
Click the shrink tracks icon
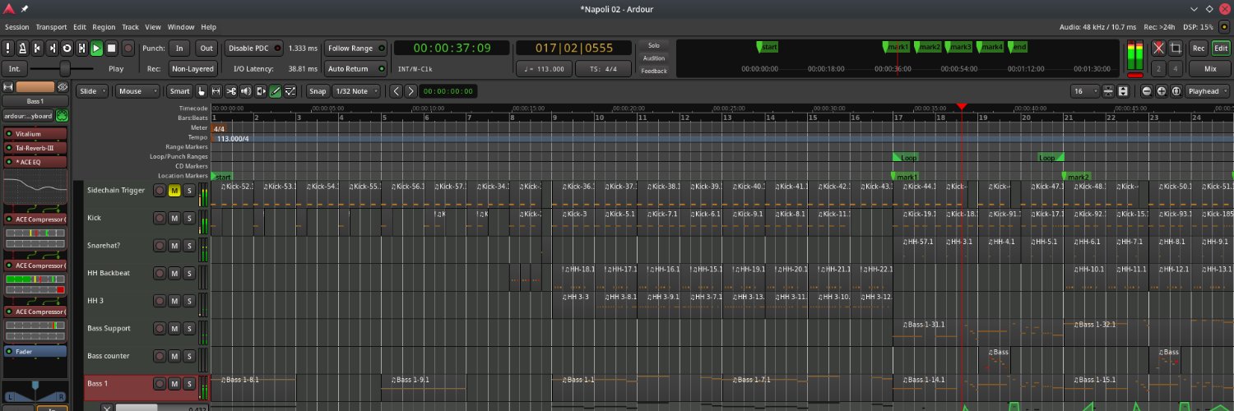1109,91
